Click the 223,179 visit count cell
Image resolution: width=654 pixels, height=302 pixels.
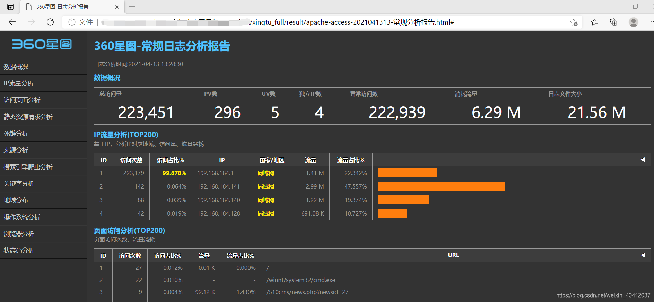[x=134, y=173]
